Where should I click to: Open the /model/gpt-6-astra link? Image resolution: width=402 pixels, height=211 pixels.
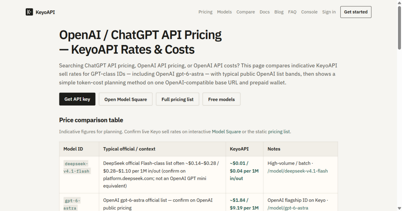288,208
